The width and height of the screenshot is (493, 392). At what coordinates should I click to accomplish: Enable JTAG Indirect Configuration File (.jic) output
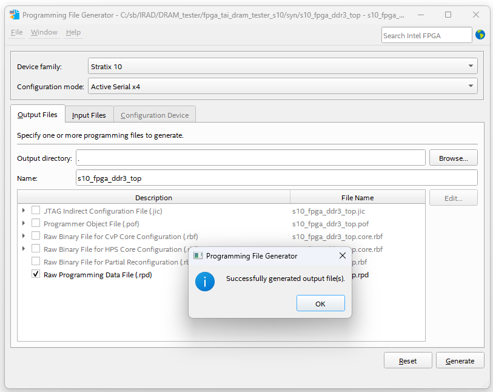(36, 211)
